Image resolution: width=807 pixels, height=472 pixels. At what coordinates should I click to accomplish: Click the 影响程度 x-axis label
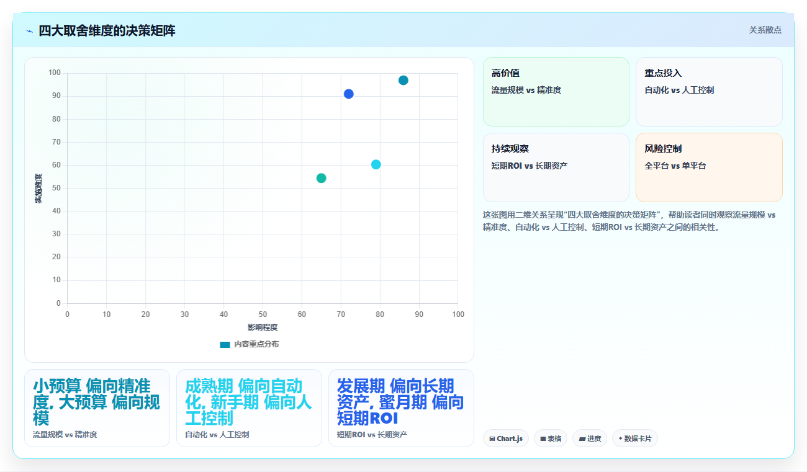point(263,327)
